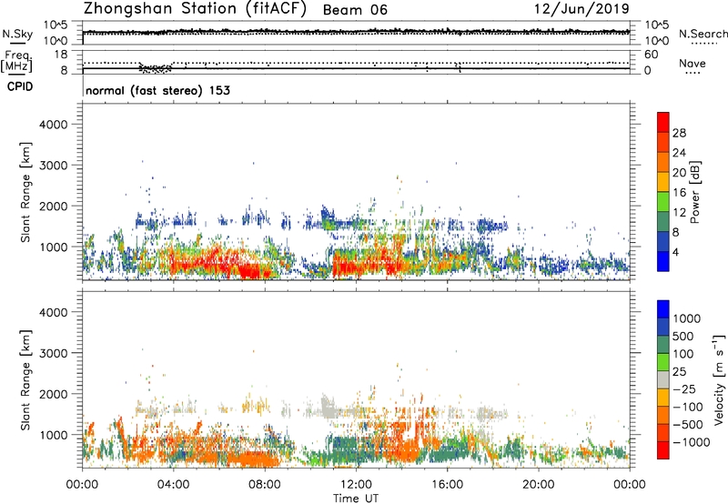
Task: Click the 'Nave' legend label
Action: click(x=693, y=63)
